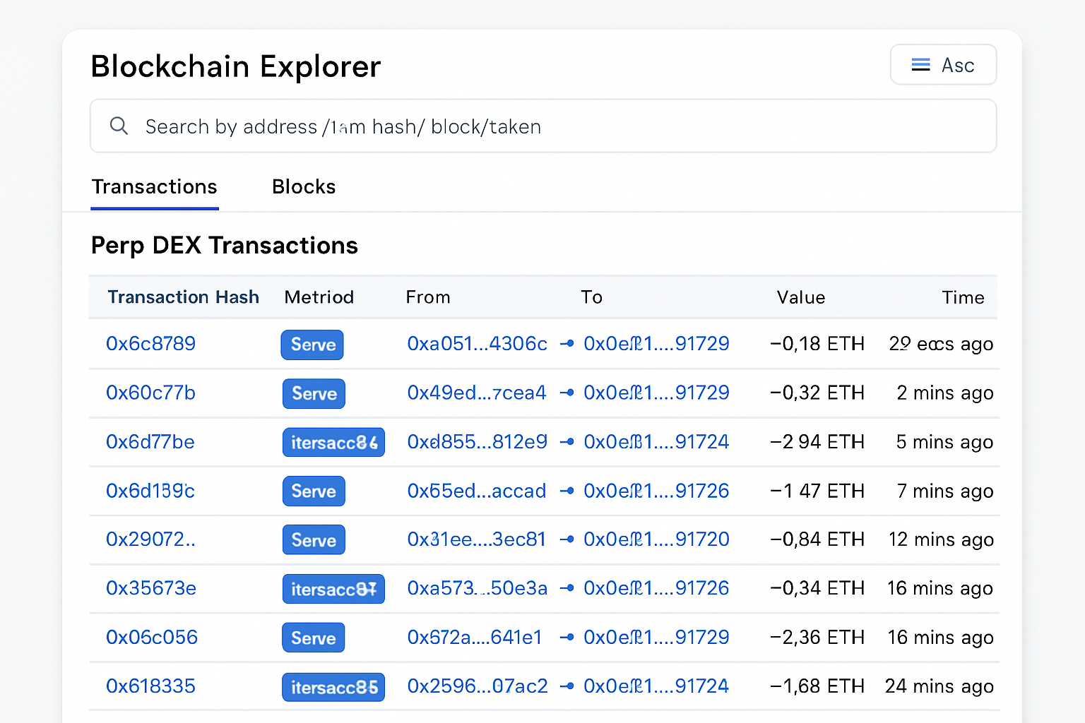Toggle the Serve badge in the 0x06c056 row

click(x=313, y=637)
